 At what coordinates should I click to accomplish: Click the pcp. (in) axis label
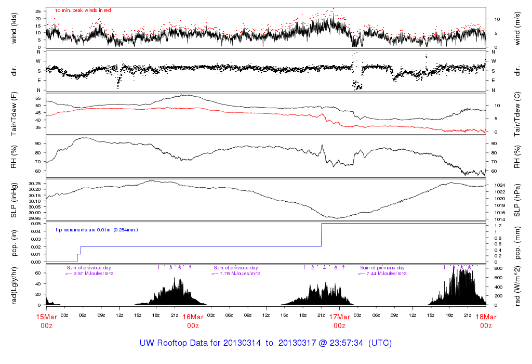pos(15,242)
